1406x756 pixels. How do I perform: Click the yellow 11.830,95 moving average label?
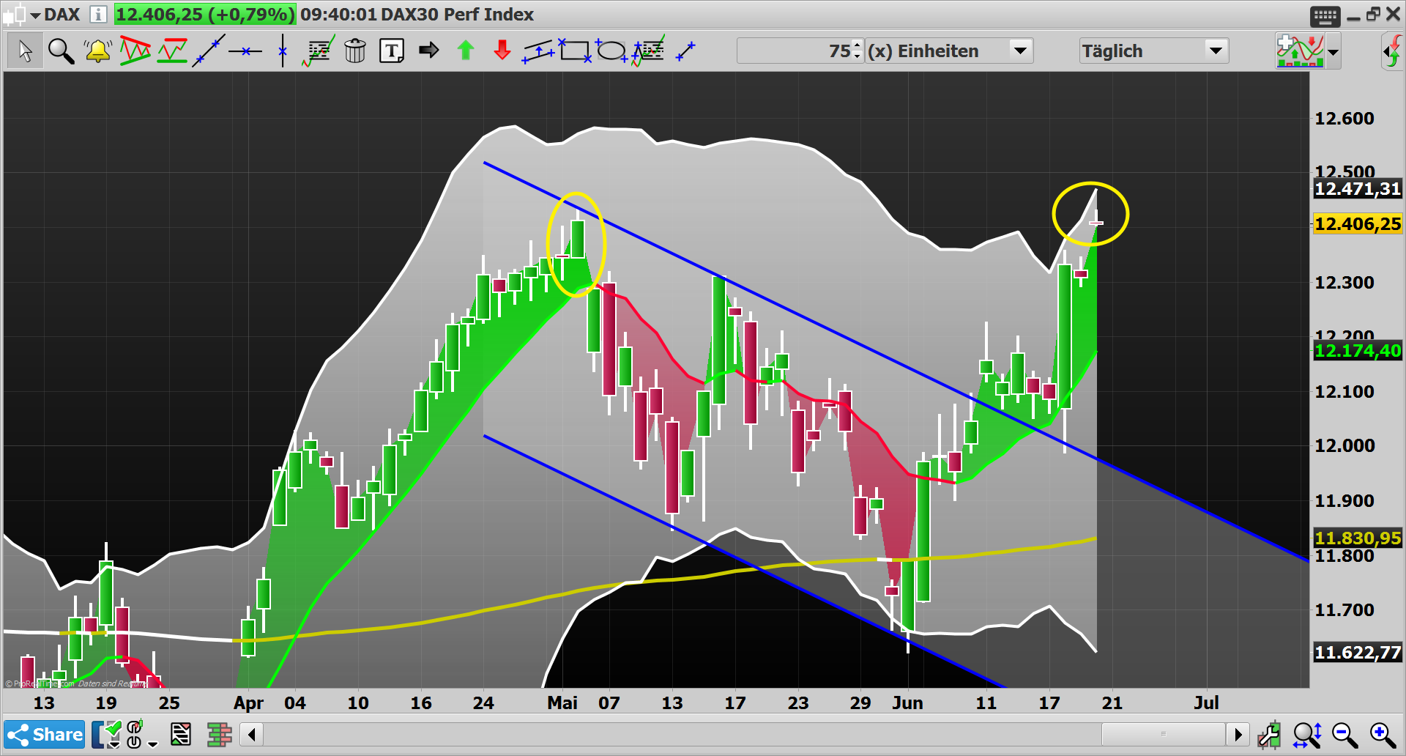point(1358,538)
